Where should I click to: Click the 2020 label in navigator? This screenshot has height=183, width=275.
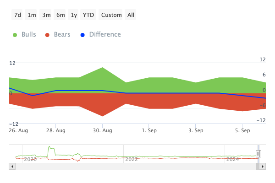pos(30,159)
